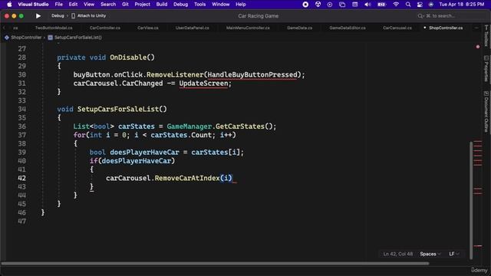Open the LF line ending dropdown
Image resolution: width=491 pixels, height=276 pixels.
point(454,254)
